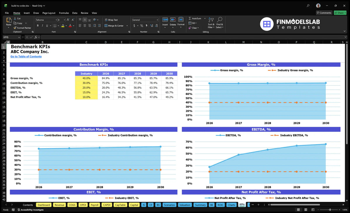Image resolution: width=350 pixels, height=213 pixels.
Task: Increase the indent
Action: pyautogui.click(x=99, y=26)
